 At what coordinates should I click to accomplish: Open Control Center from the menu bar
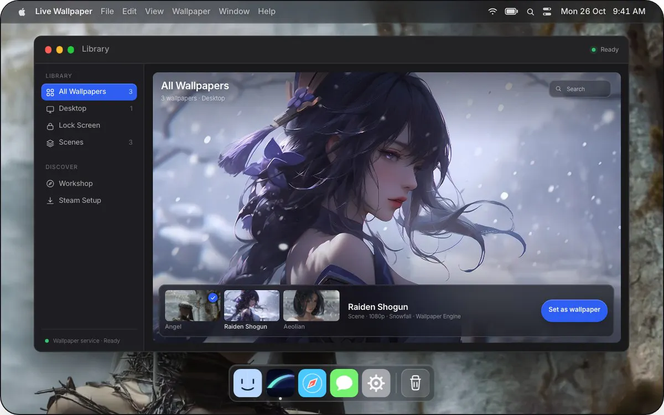(x=547, y=12)
